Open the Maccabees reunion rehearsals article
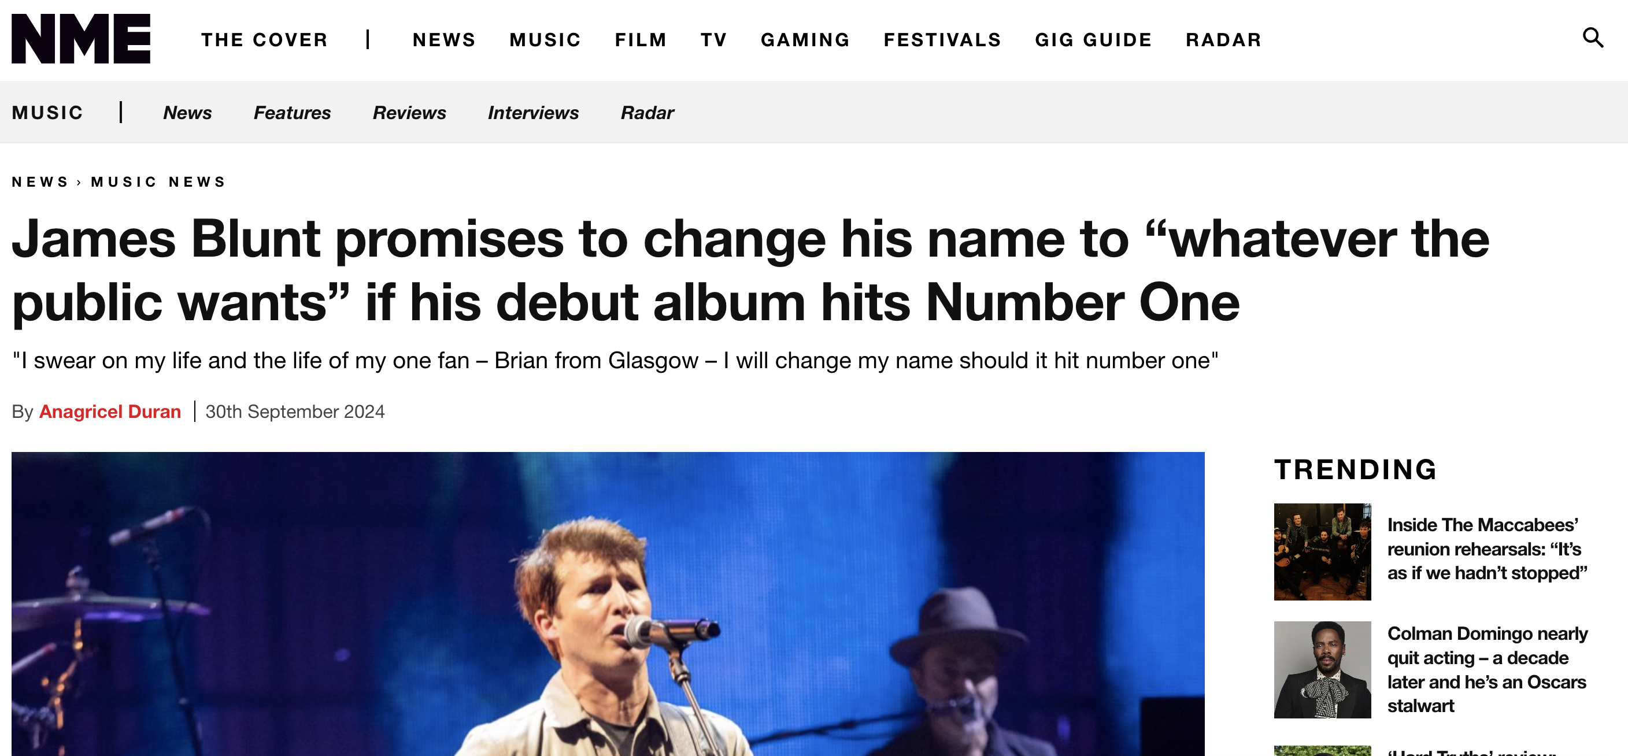 1486,549
